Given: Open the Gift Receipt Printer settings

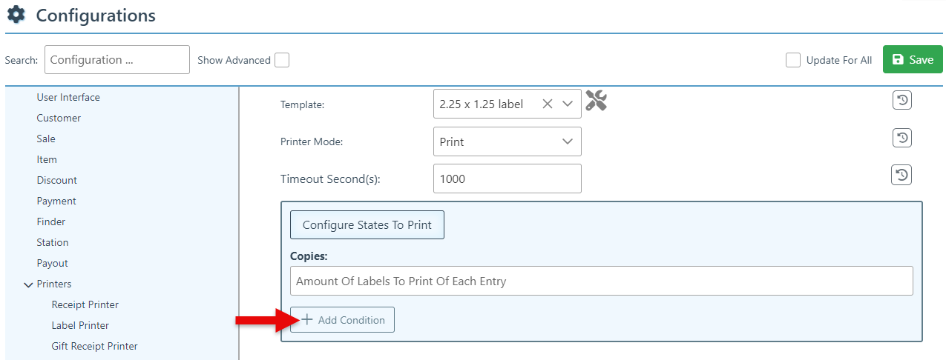Looking at the screenshot, I should pos(94,346).
